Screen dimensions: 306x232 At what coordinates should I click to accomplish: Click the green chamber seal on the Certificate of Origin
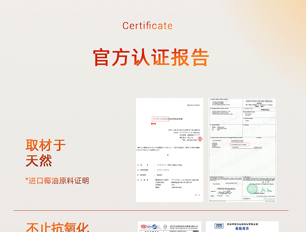[x=252, y=189]
